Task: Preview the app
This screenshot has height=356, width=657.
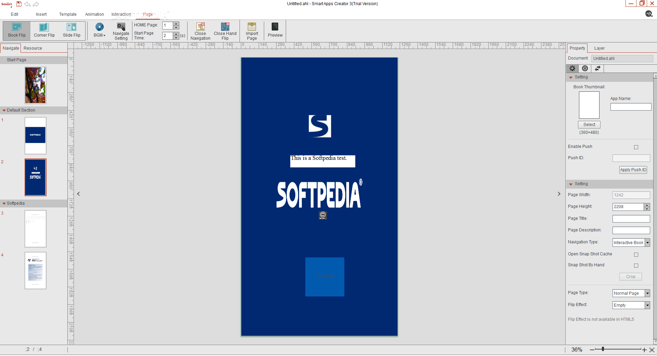Action: [275, 30]
